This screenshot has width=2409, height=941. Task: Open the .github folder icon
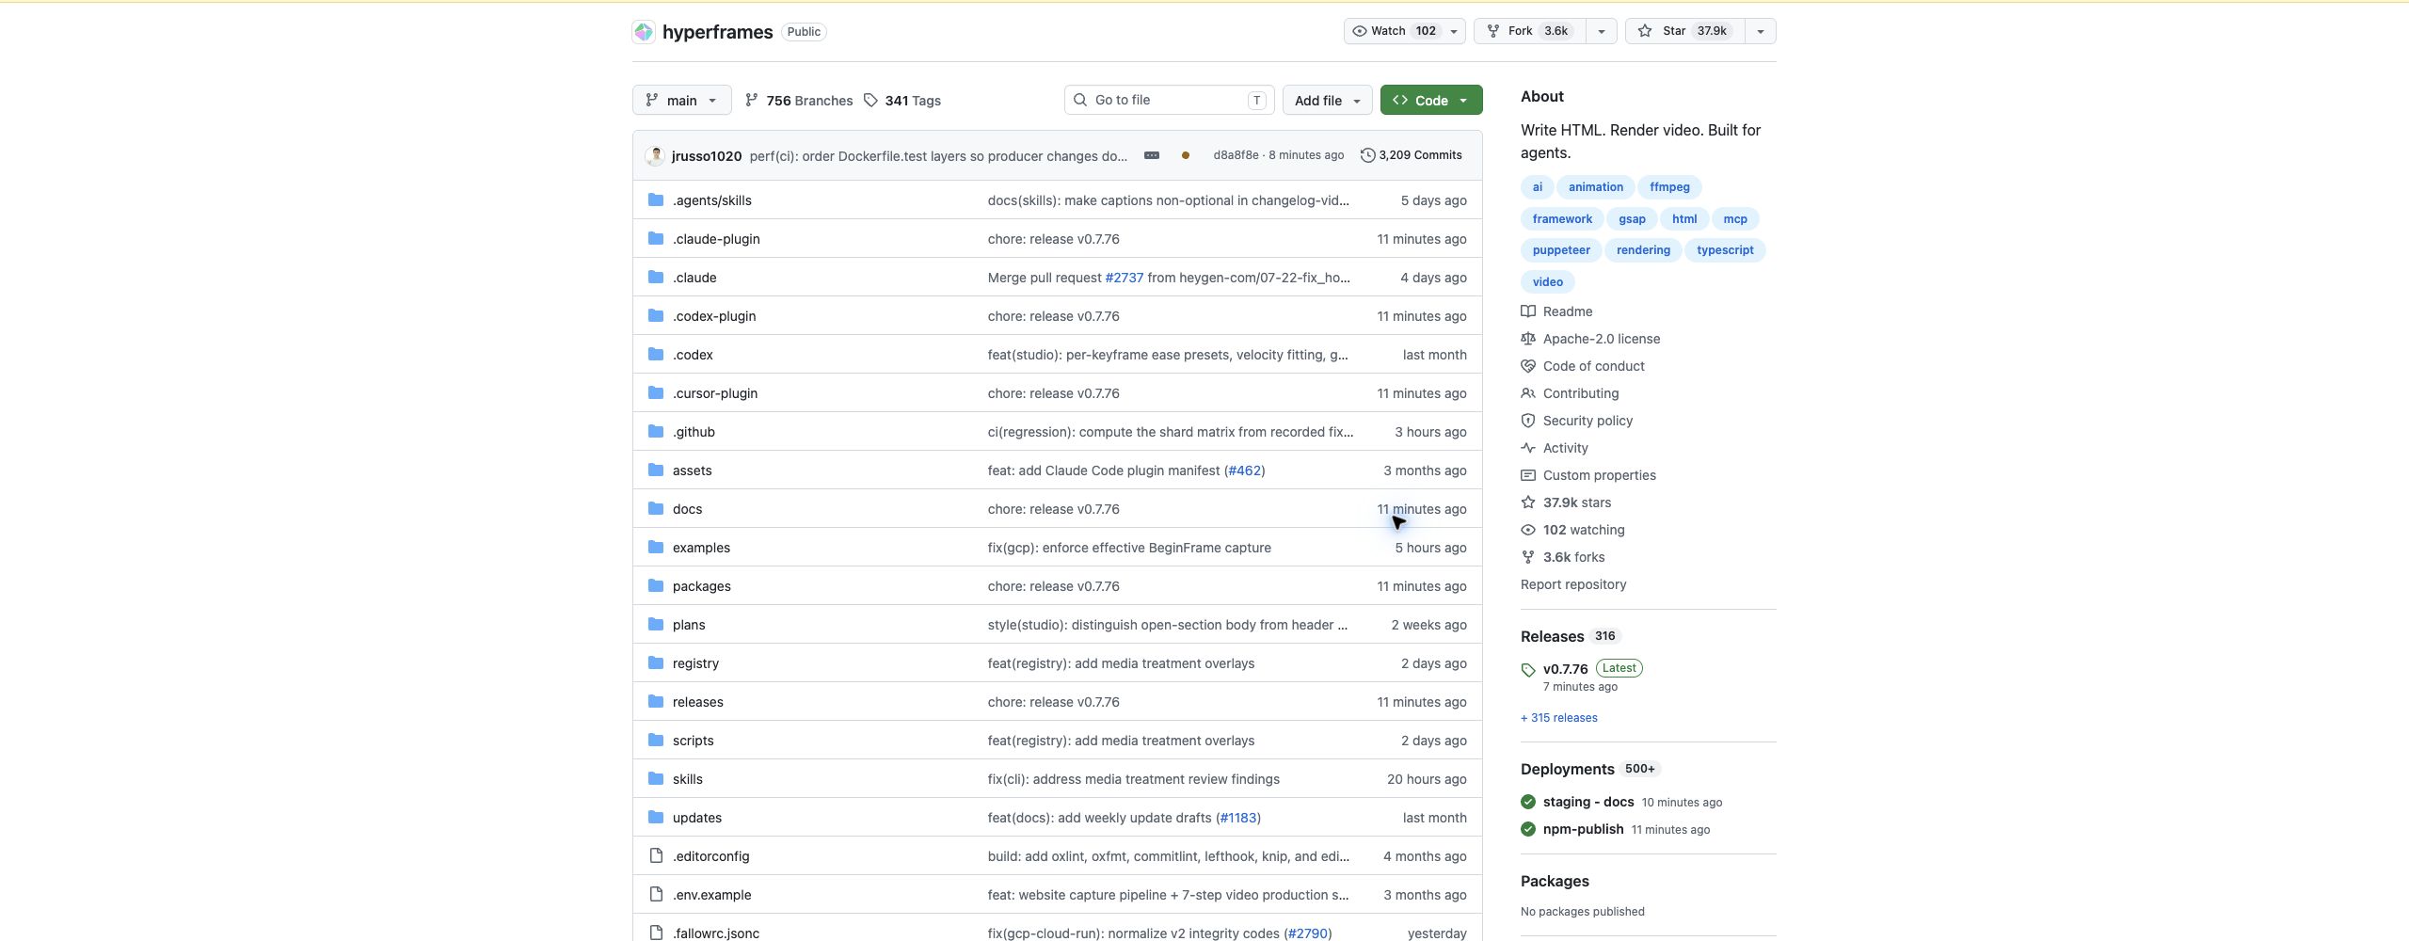pyautogui.click(x=656, y=431)
